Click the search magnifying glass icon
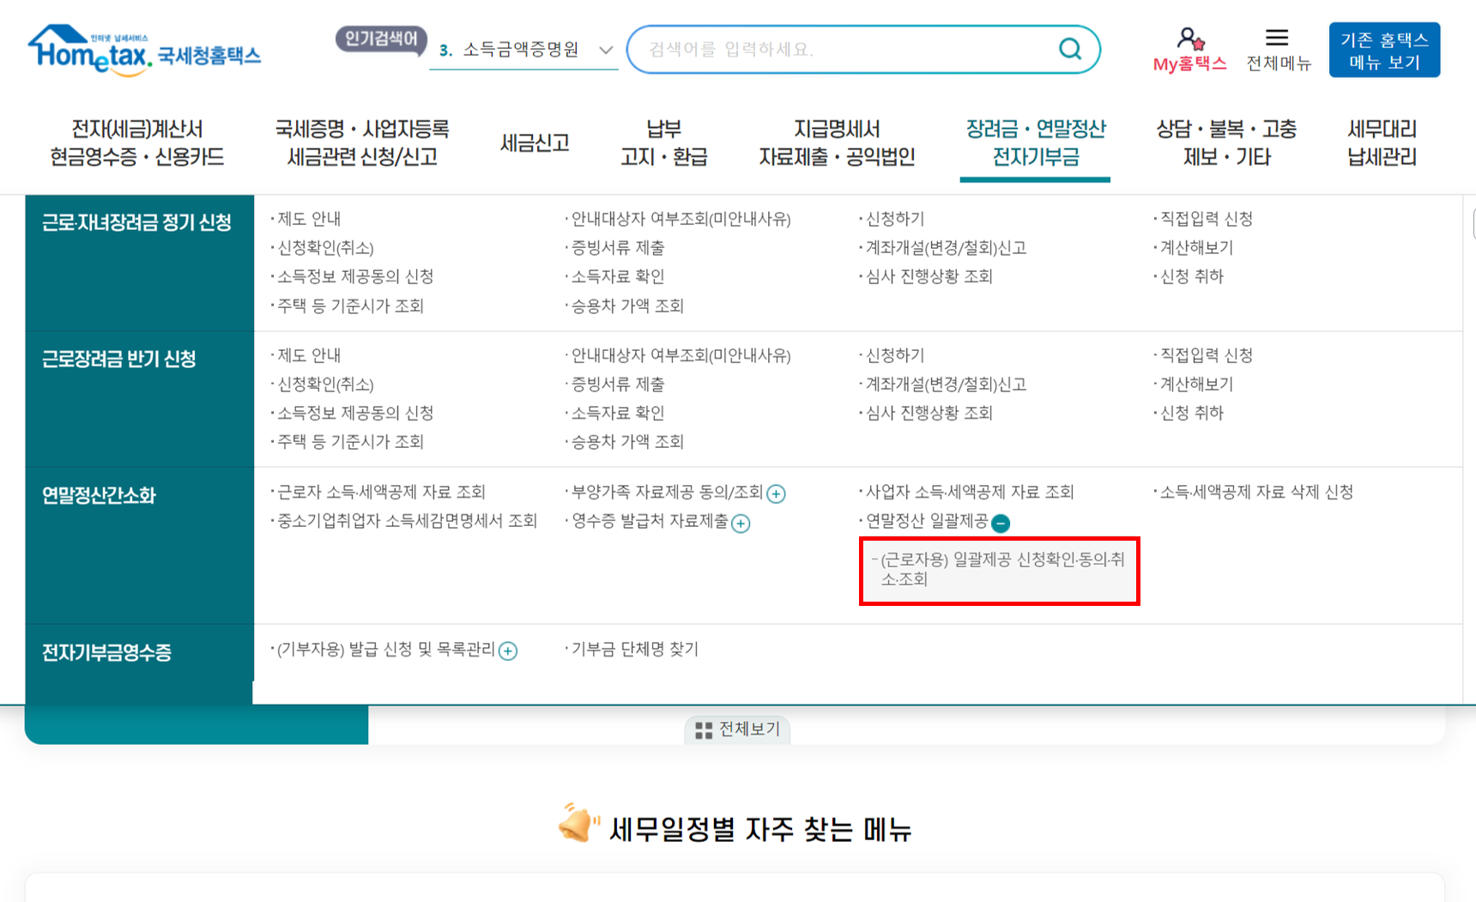 coord(1069,49)
